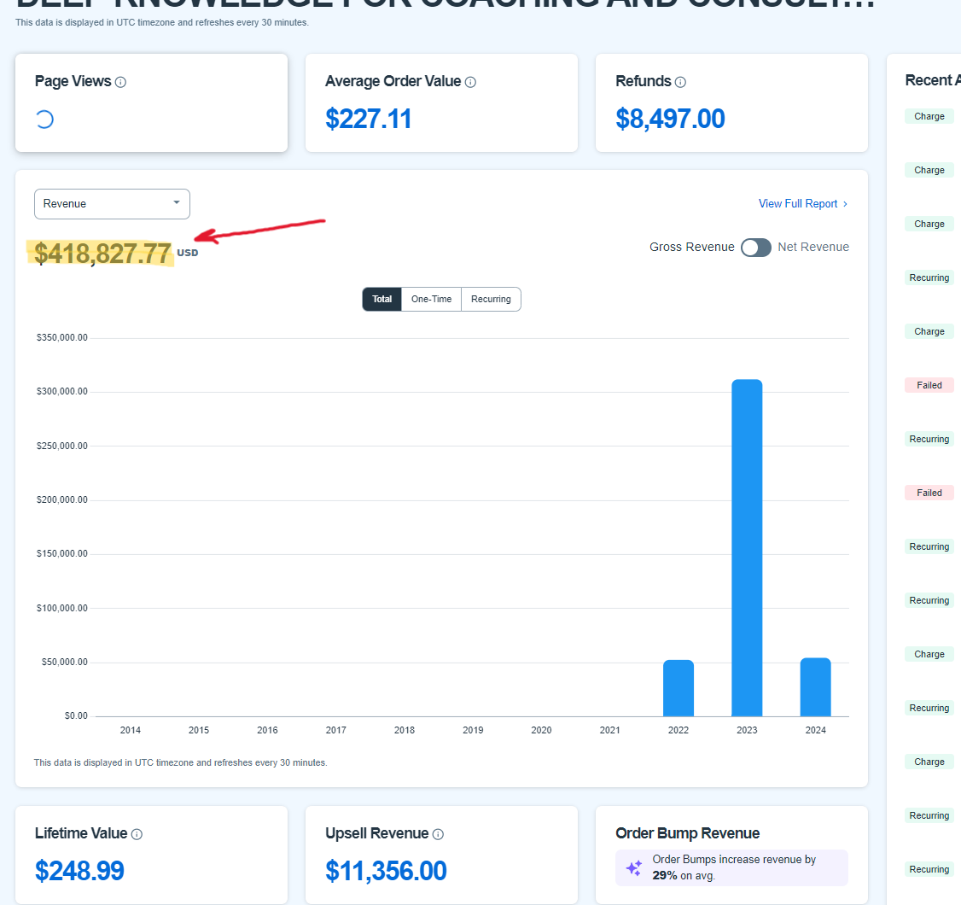The width and height of the screenshot is (961, 905).
Task: Open the View Full Report link
Action: click(798, 204)
